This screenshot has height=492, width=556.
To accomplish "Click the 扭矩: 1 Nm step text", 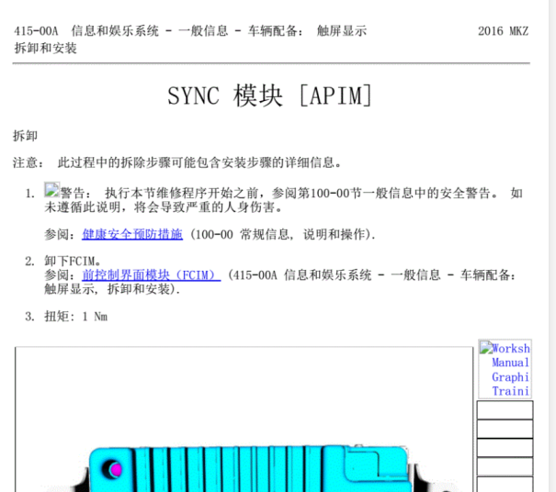I will (76, 317).
